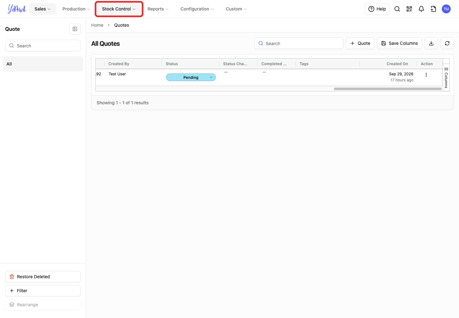The width and height of the screenshot is (459, 318).
Task: Sort by Created On column header
Action: coord(397,64)
